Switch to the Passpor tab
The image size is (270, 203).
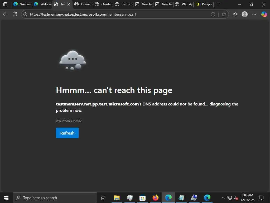(x=204, y=4)
